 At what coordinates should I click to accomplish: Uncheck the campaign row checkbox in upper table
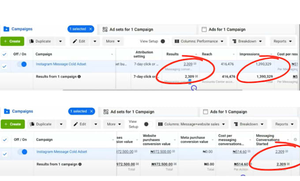coord(4,66)
